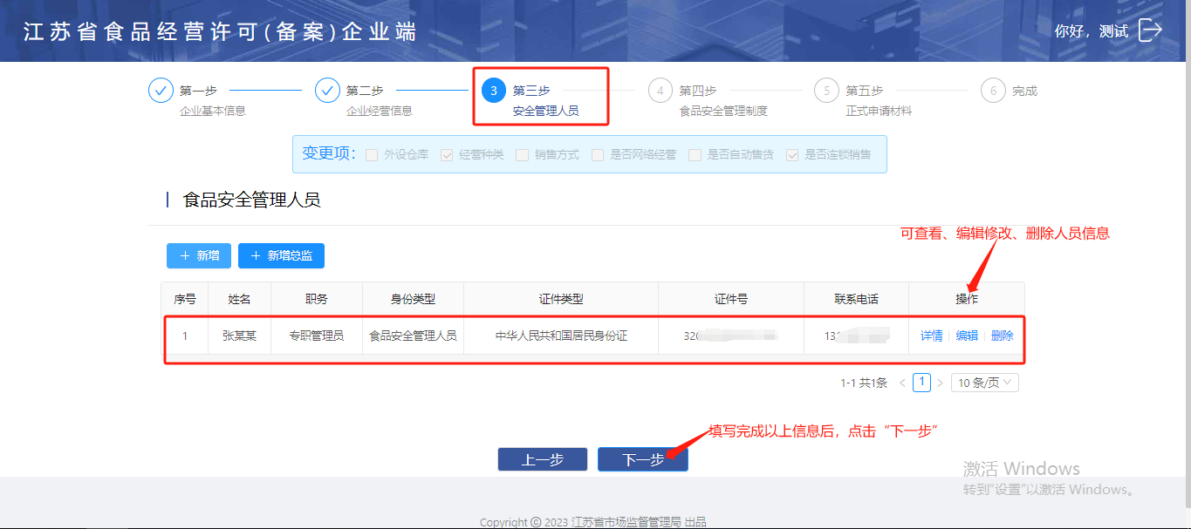The image size is (1191, 529).
Task: Toggle the 是否自动售货 checkbox
Action: coord(695,155)
